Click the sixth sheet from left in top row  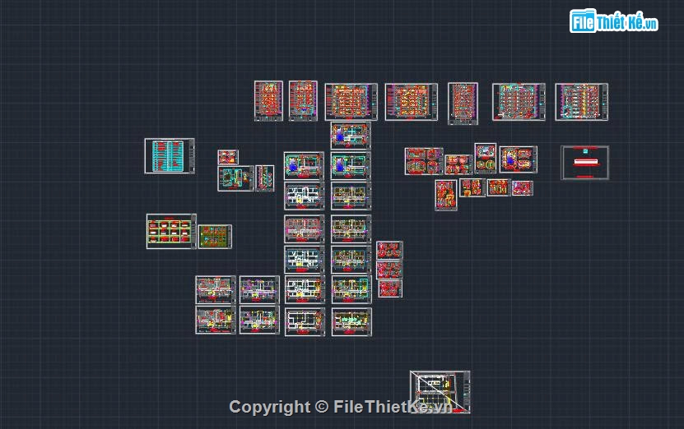[519, 102]
